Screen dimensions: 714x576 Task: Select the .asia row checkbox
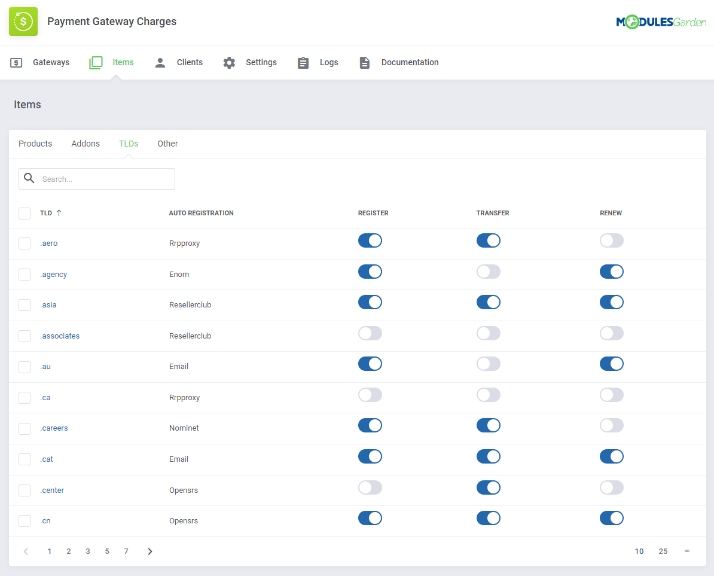[x=25, y=304]
